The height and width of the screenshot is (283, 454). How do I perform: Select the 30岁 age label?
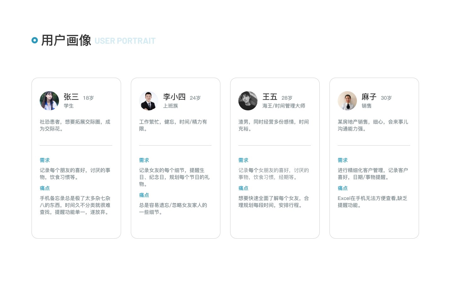tap(386, 98)
